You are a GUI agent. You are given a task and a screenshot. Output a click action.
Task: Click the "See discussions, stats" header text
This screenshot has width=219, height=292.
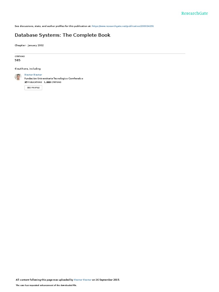53,26
